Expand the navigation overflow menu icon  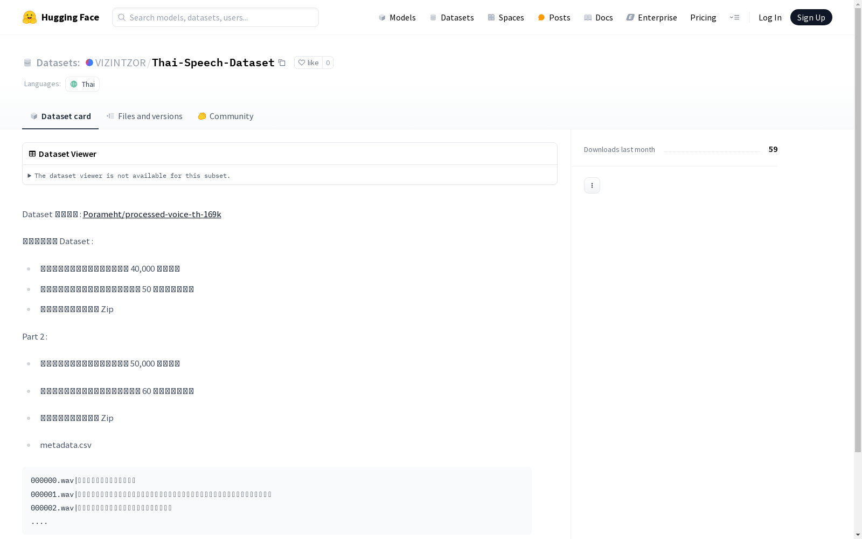[x=734, y=17]
